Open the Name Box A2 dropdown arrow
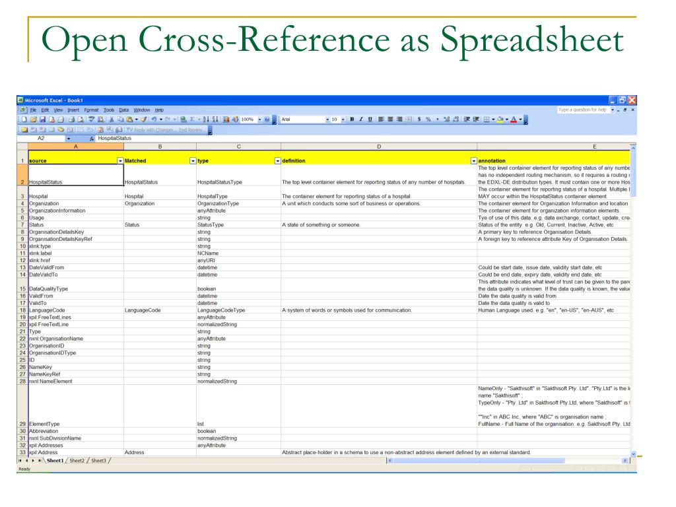This screenshot has height=507, width=676. point(69,139)
